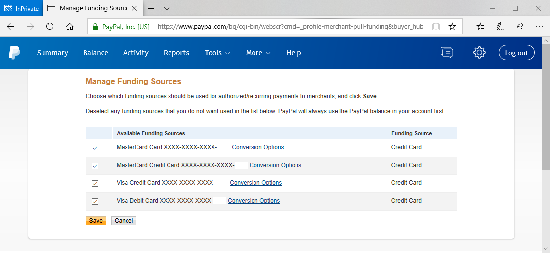The image size is (550, 253).
Task: Click Credit Card cell in MasterCard Card row
Action: (x=406, y=147)
